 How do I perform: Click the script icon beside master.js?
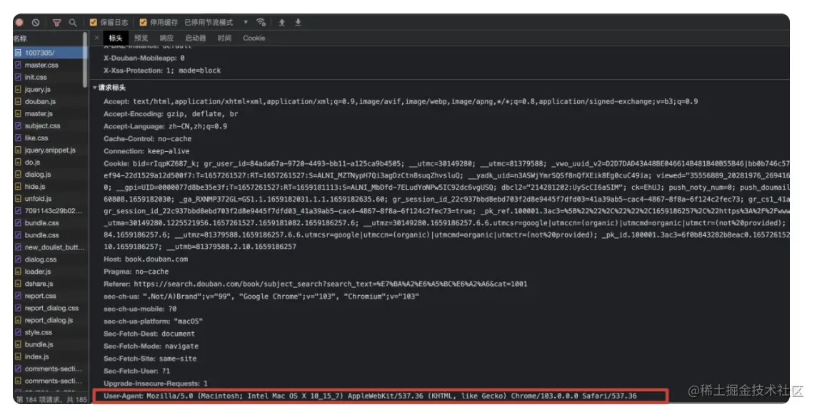19,113
